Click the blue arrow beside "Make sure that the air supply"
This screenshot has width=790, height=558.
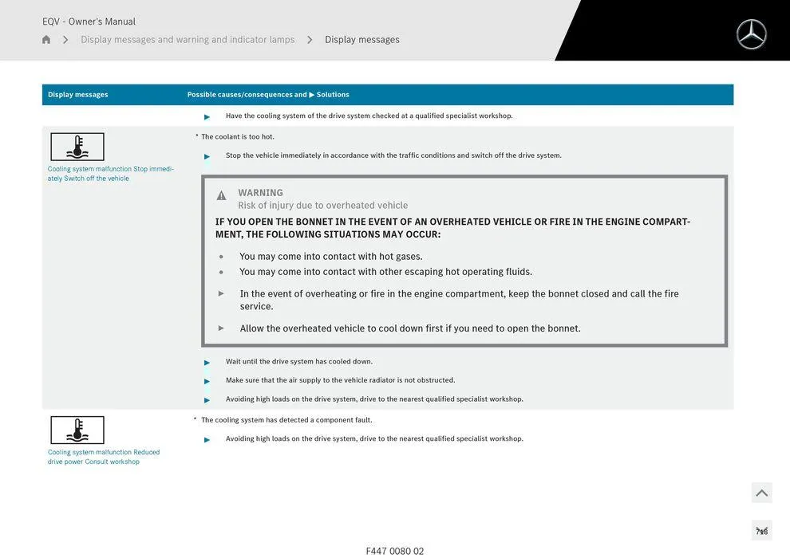206,379
